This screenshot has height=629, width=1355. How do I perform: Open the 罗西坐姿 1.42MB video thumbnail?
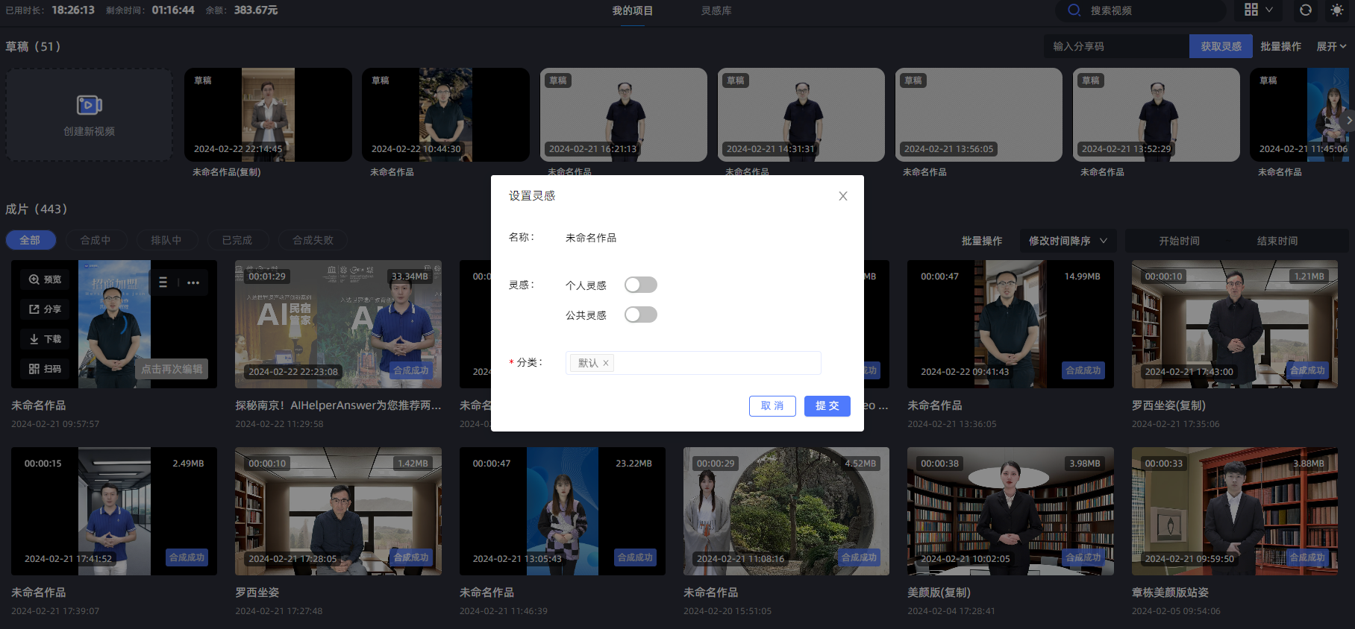(x=338, y=511)
